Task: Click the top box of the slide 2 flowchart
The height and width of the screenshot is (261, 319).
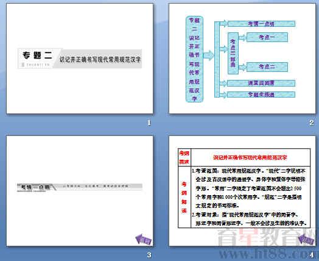Action: [x=261, y=24]
